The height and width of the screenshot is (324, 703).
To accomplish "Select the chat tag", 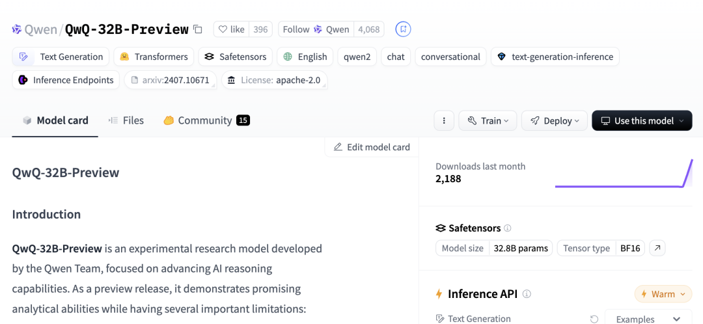I will pos(396,57).
